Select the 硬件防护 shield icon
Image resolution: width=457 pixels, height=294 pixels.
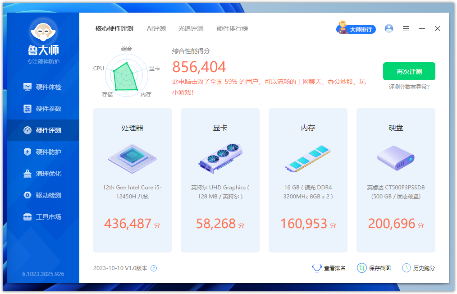pyautogui.click(x=28, y=152)
